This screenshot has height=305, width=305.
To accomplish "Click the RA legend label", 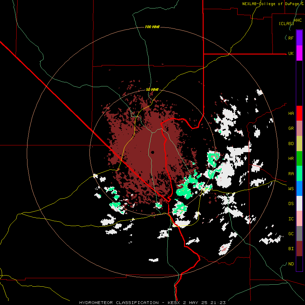I will [291, 174].
